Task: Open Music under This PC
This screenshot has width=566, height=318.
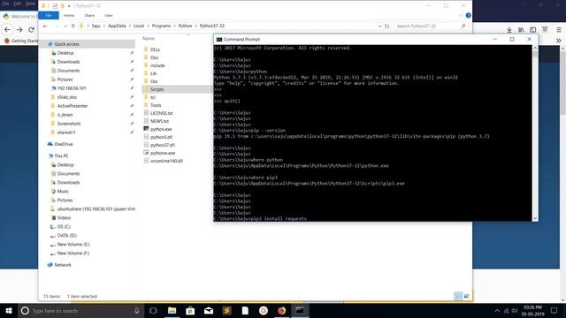Action: (63, 191)
